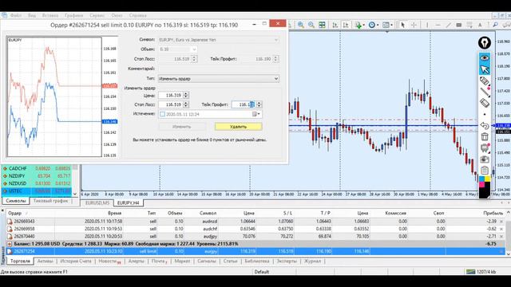
Task: Click the yellow 'Удалить' delete button
Action: tap(238, 127)
